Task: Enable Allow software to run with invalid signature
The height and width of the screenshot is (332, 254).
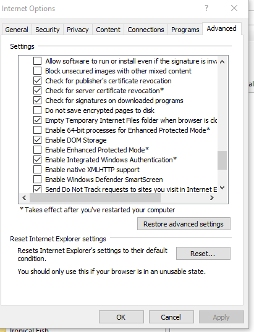Action: (x=38, y=61)
